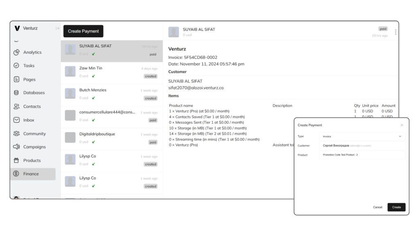Click the Campaigns megaphone icon

pyautogui.click(x=16, y=147)
